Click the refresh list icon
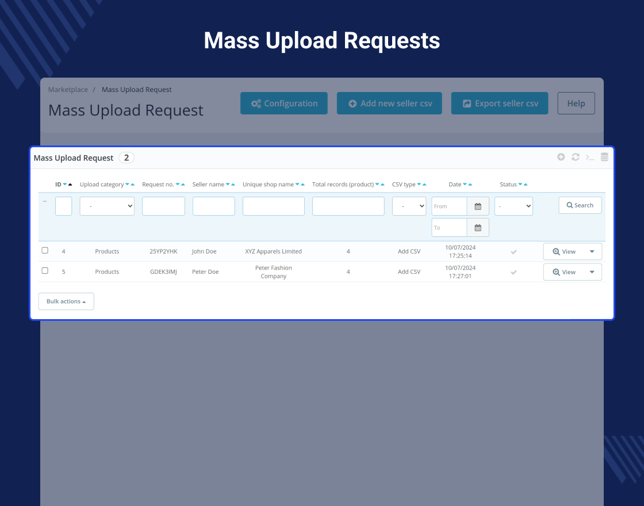The height and width of the screenshot is (506, 644). click(x=576, y=157)
